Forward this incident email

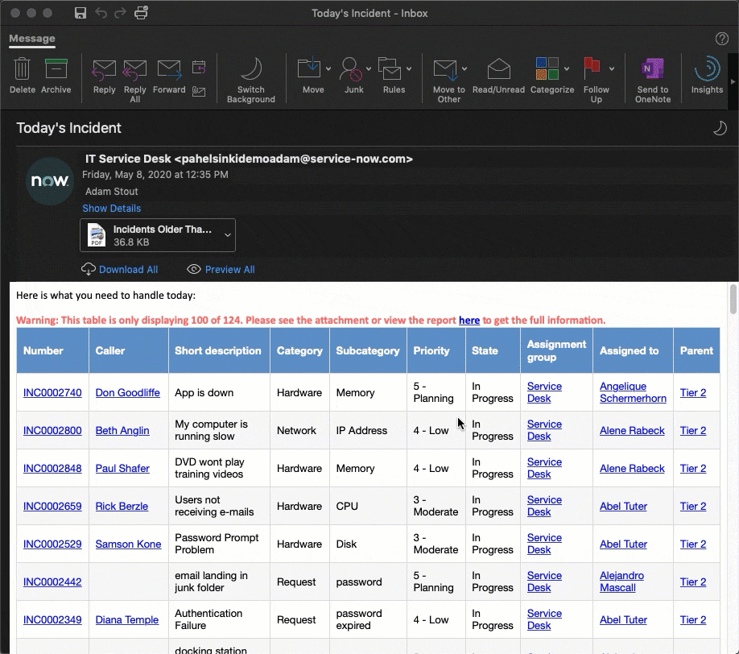tap(168, 77)
